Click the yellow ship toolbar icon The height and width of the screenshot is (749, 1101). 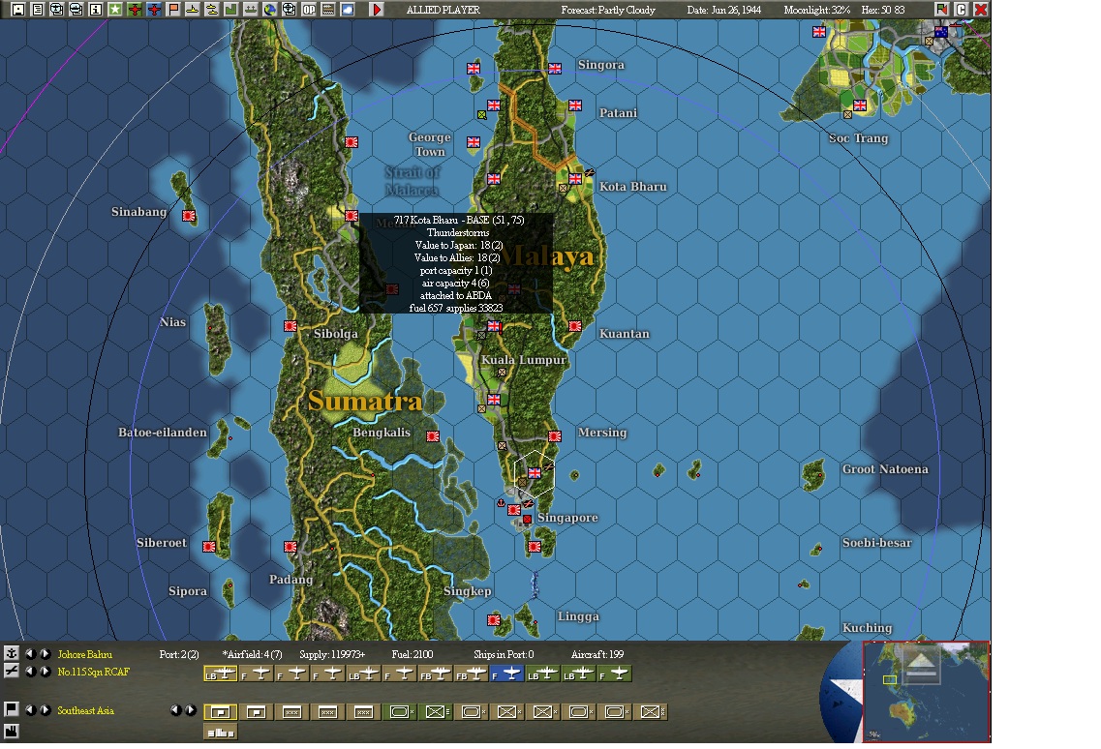[193, 9]
